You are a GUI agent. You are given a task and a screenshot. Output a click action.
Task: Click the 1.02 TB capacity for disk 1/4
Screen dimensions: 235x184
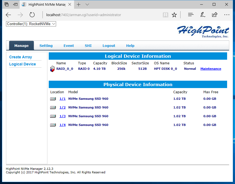[x=179, y=125]
